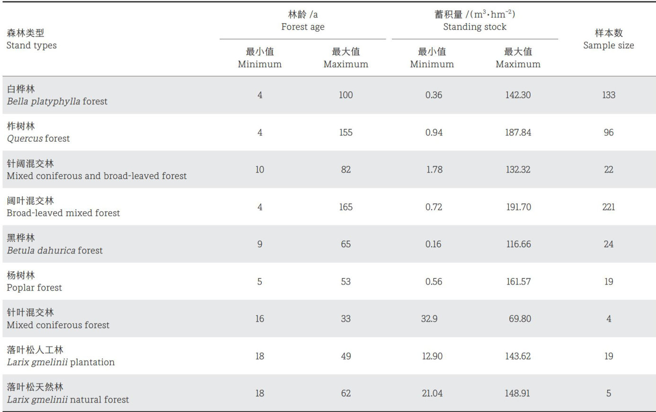This screenshot has width=656, height=412.
Task: Select the 'Broad-leaved mixed forest' row label
Action: click(x=63, y=213)
